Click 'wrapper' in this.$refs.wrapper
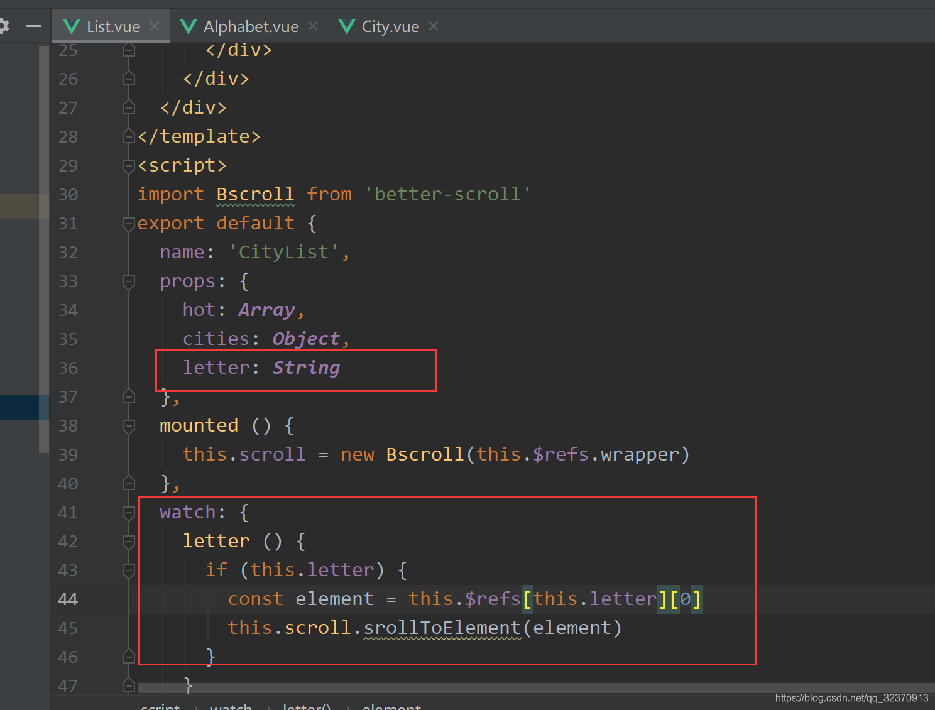935x710 pixels. [640, 454]
